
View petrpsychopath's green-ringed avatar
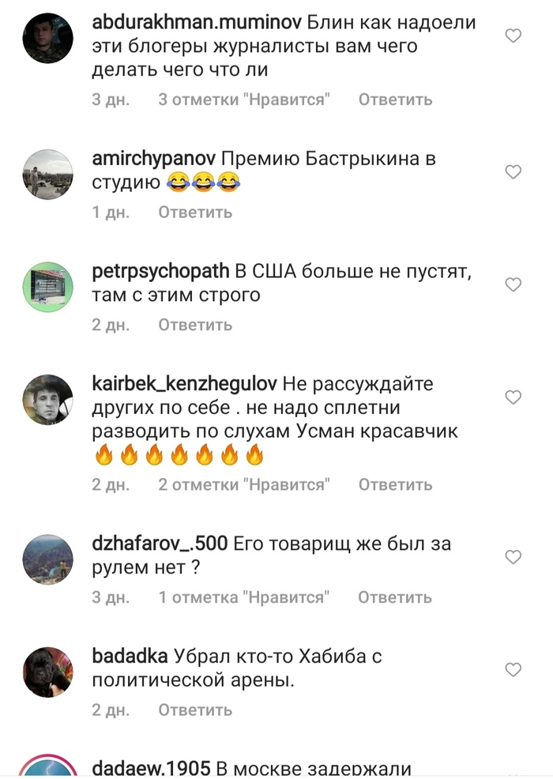point(47,287)
